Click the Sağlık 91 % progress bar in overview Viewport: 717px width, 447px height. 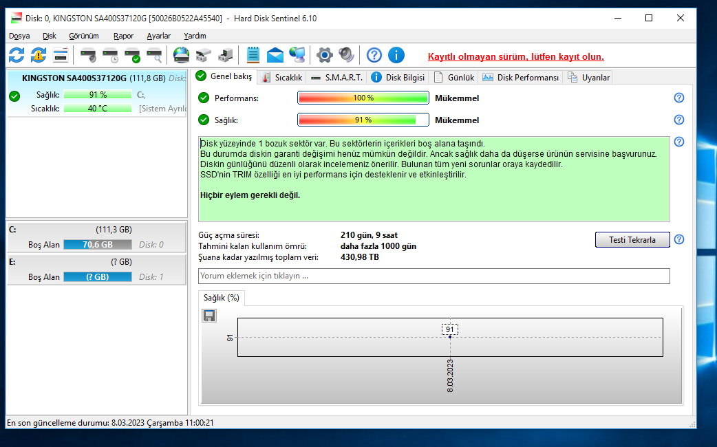click(x=363, y=120)
